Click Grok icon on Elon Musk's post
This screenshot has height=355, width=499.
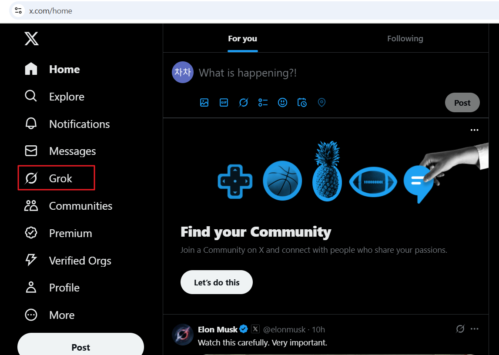pyautogui.click(x=460, y=328)
